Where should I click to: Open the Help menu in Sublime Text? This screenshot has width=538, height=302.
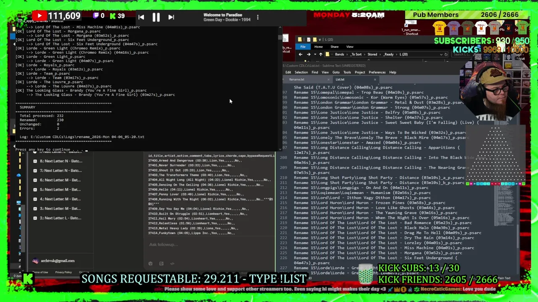(393, 73)
